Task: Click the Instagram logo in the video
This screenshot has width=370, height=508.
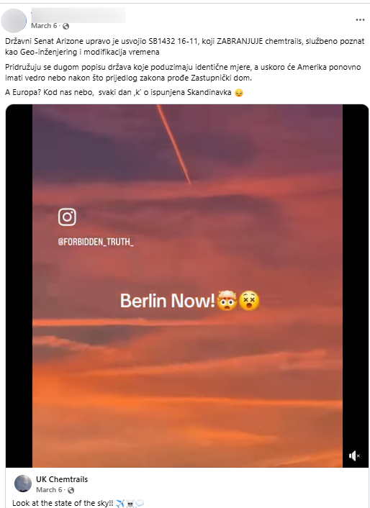Action: pyautogui.click(x=67, y=217)
